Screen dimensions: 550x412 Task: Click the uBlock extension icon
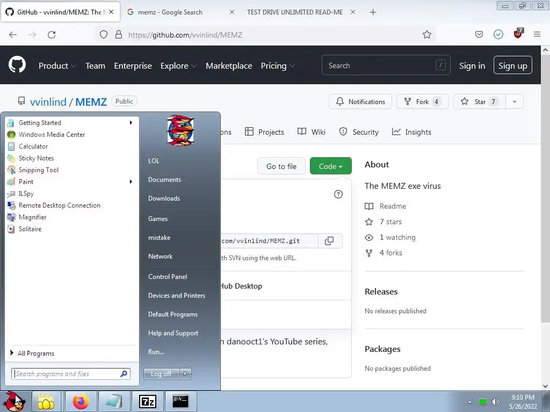pyautogui.click(x=518, y=34)
